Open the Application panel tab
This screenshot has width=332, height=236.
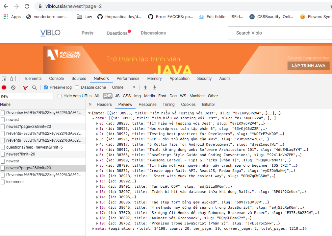click(179, 79)
